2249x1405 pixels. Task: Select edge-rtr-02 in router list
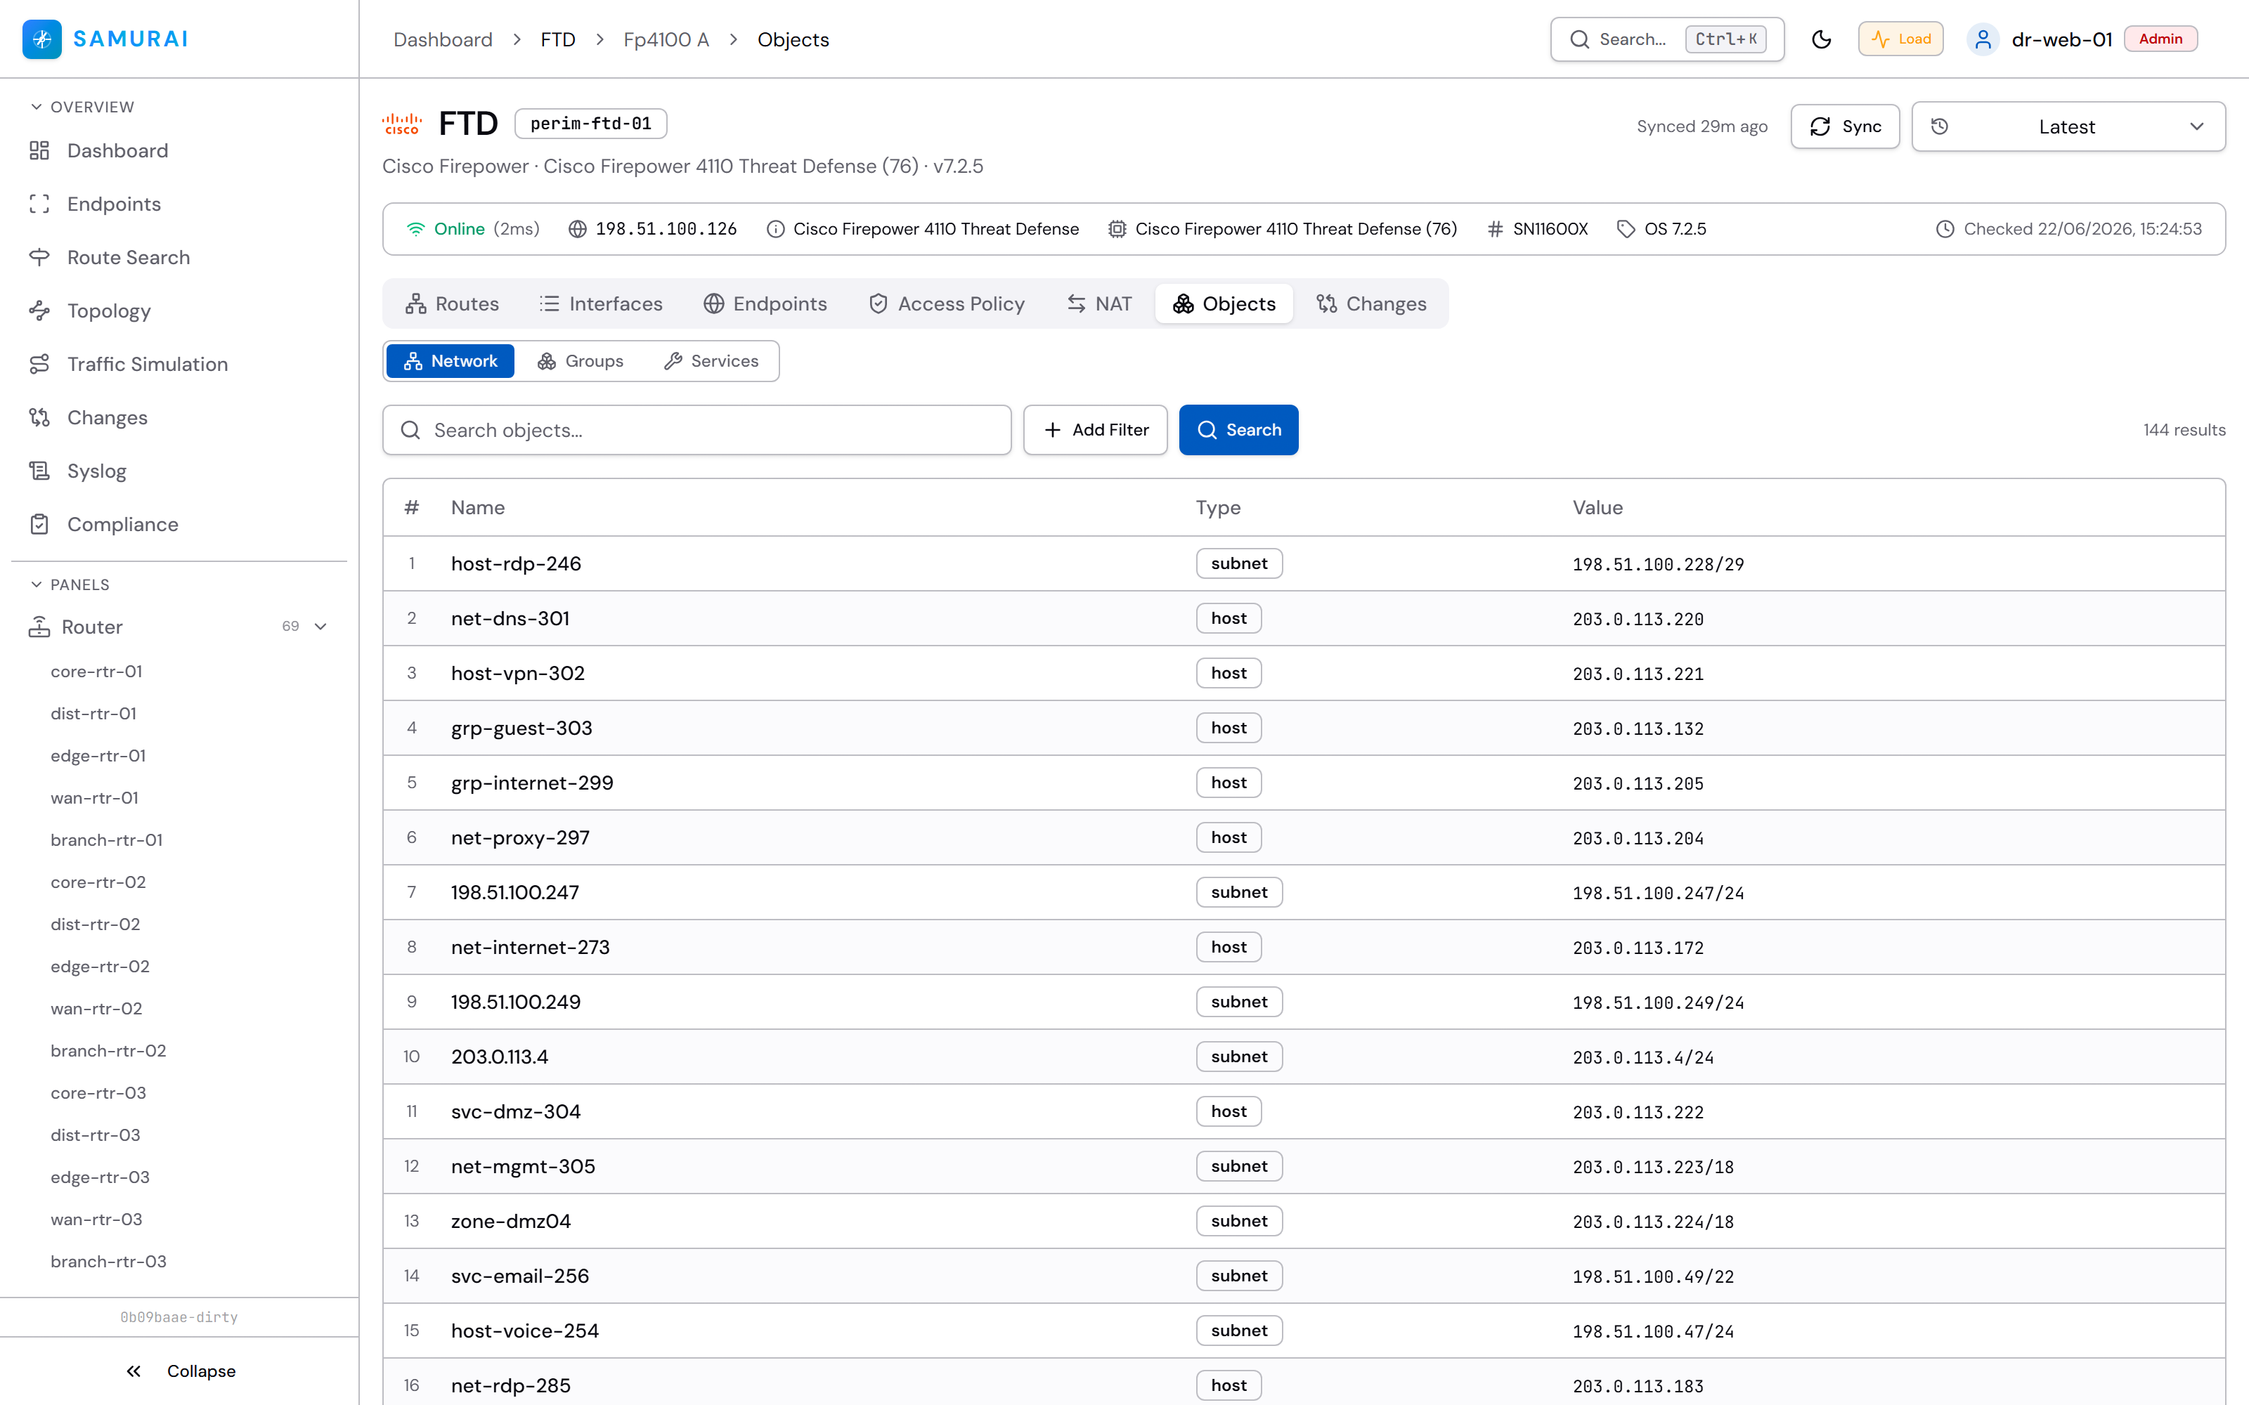click(101, 967)
